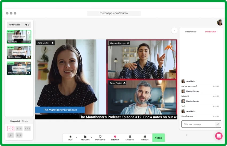Screen dimensions: 227x146
Task: Click the pencil icon on Jane Marks thumbnail
Action: (x=29, y=42)
